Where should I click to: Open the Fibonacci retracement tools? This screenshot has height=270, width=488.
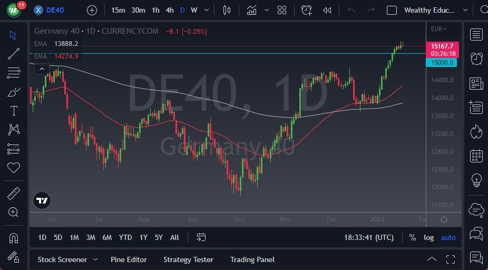(x=13, y=73)
